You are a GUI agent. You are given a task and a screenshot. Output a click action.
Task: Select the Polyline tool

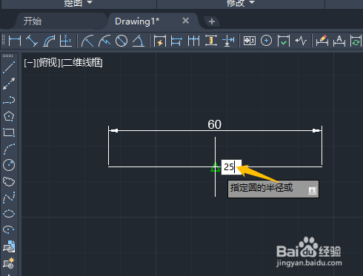(9, 100)
